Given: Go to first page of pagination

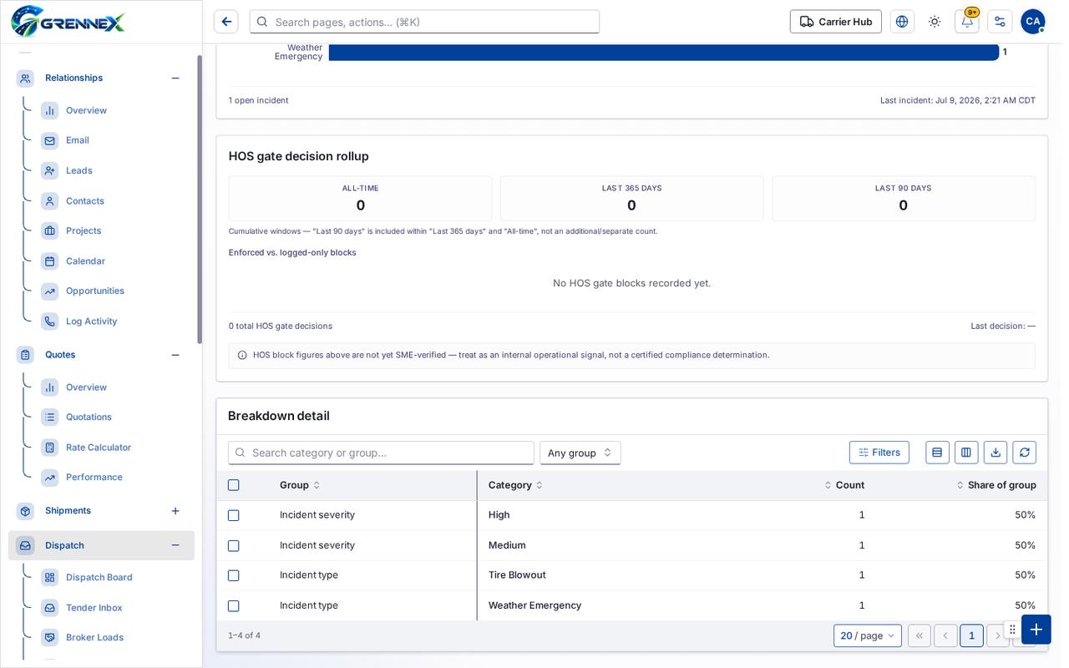Looking at the screenshot, I should [x=920, y=635].
